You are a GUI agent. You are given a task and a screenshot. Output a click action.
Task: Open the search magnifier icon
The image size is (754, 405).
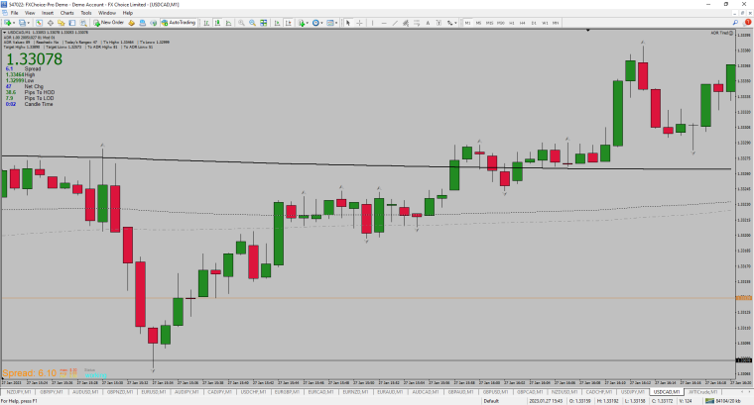735,23
